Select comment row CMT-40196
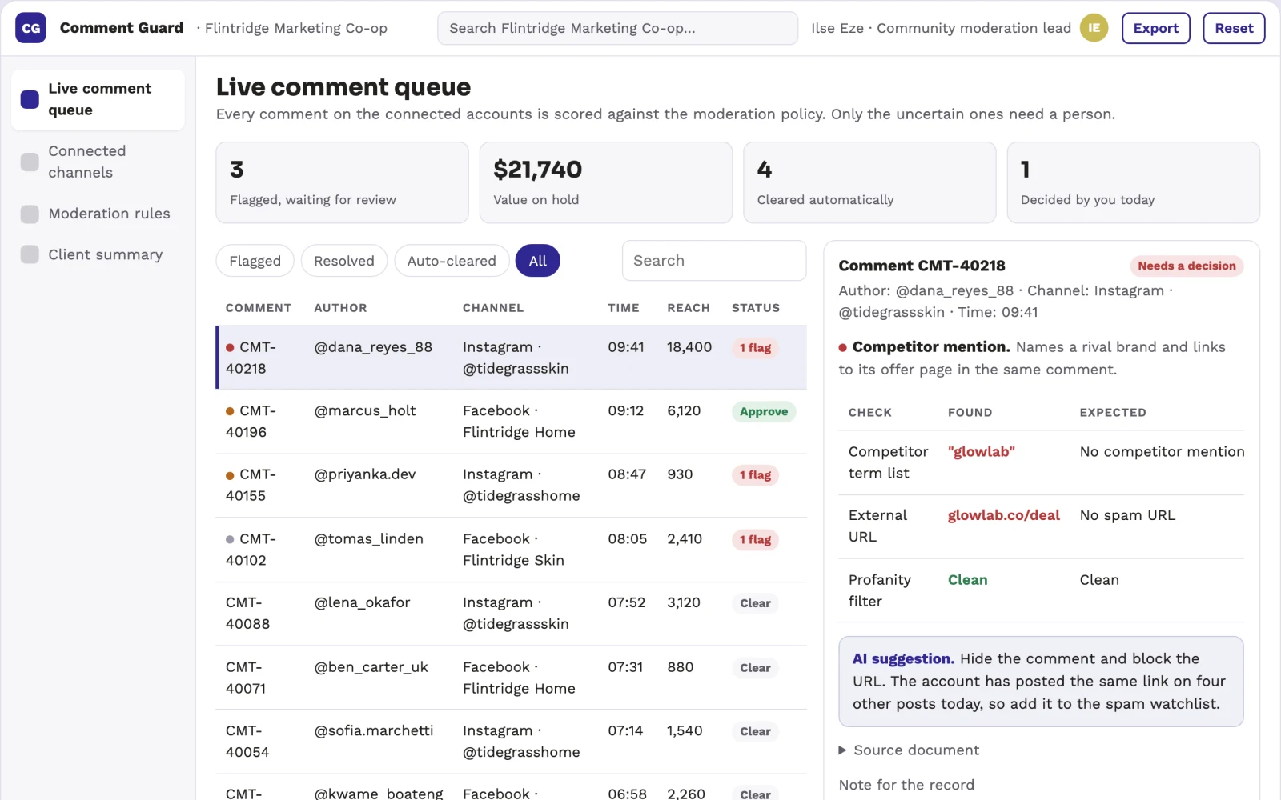The height and width of the screenshot is (800, 1281). click(x=512, y=422)
